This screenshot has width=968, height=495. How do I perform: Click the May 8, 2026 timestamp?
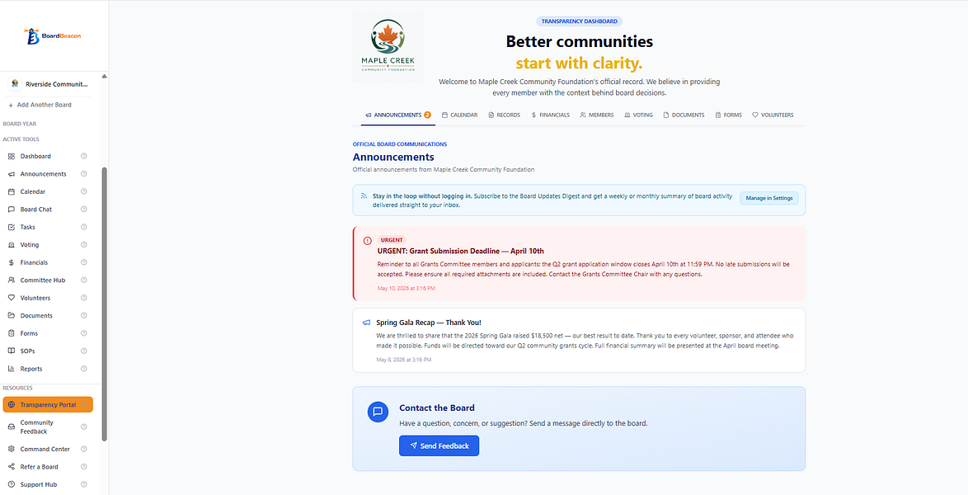pyautogui.click(x=404, y=359)
